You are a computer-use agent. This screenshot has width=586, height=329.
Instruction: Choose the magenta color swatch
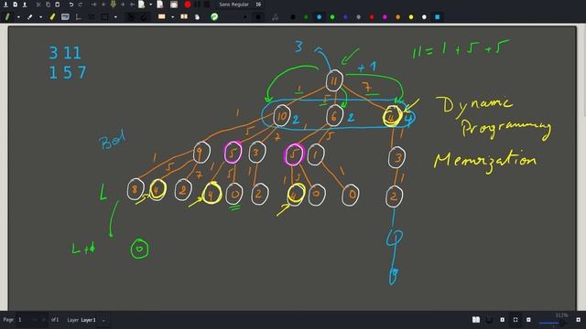(385, 17)
